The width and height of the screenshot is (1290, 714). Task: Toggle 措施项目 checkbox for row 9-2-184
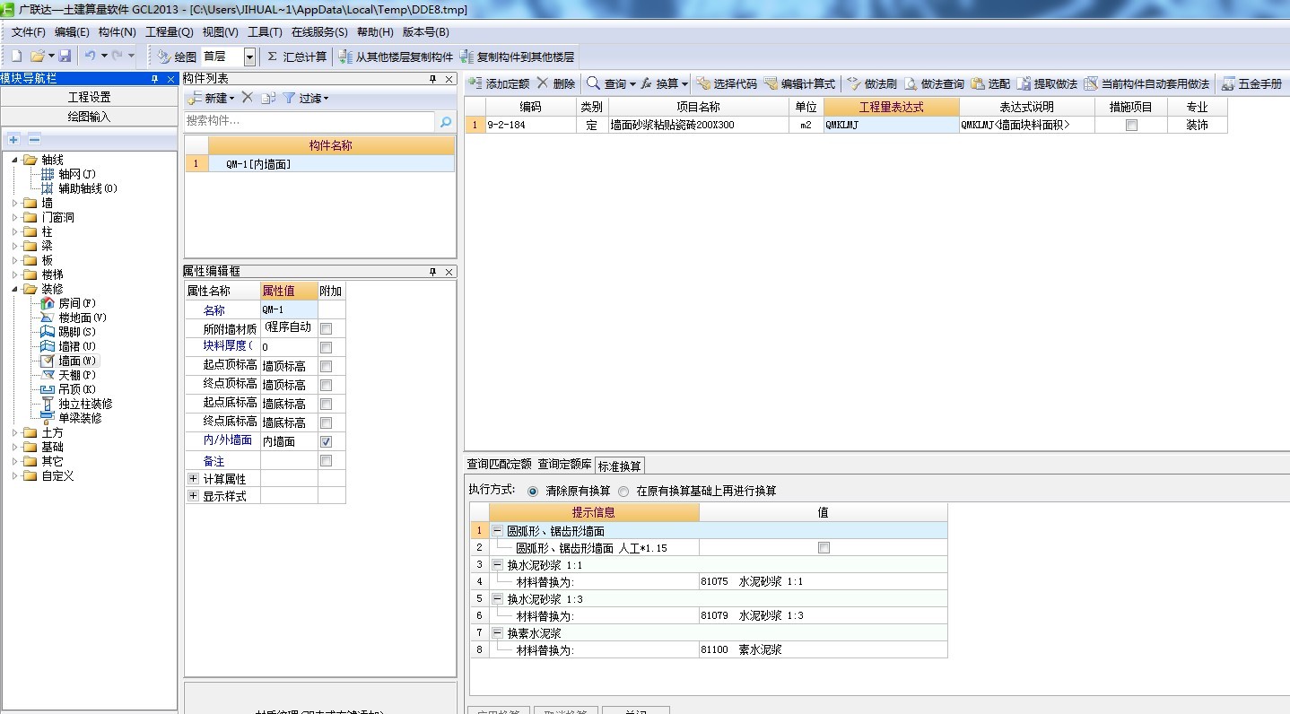tap(1131, 126)
